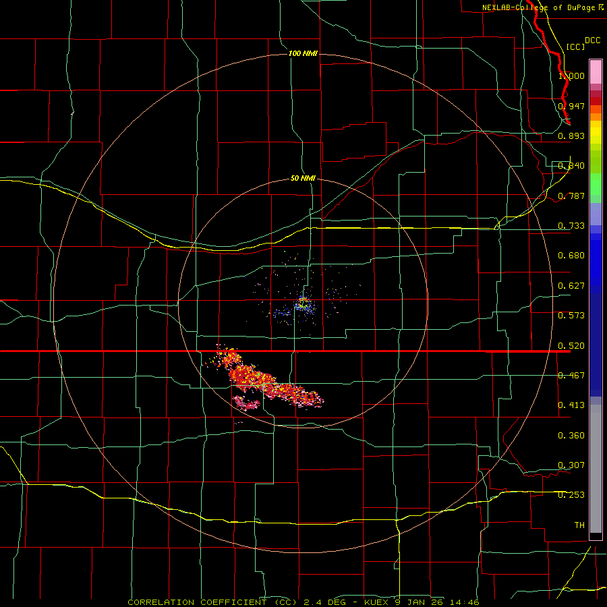The image size is (607, 607).
Task: Click the 0.360 scale value
Action: [x=571, y=436]
